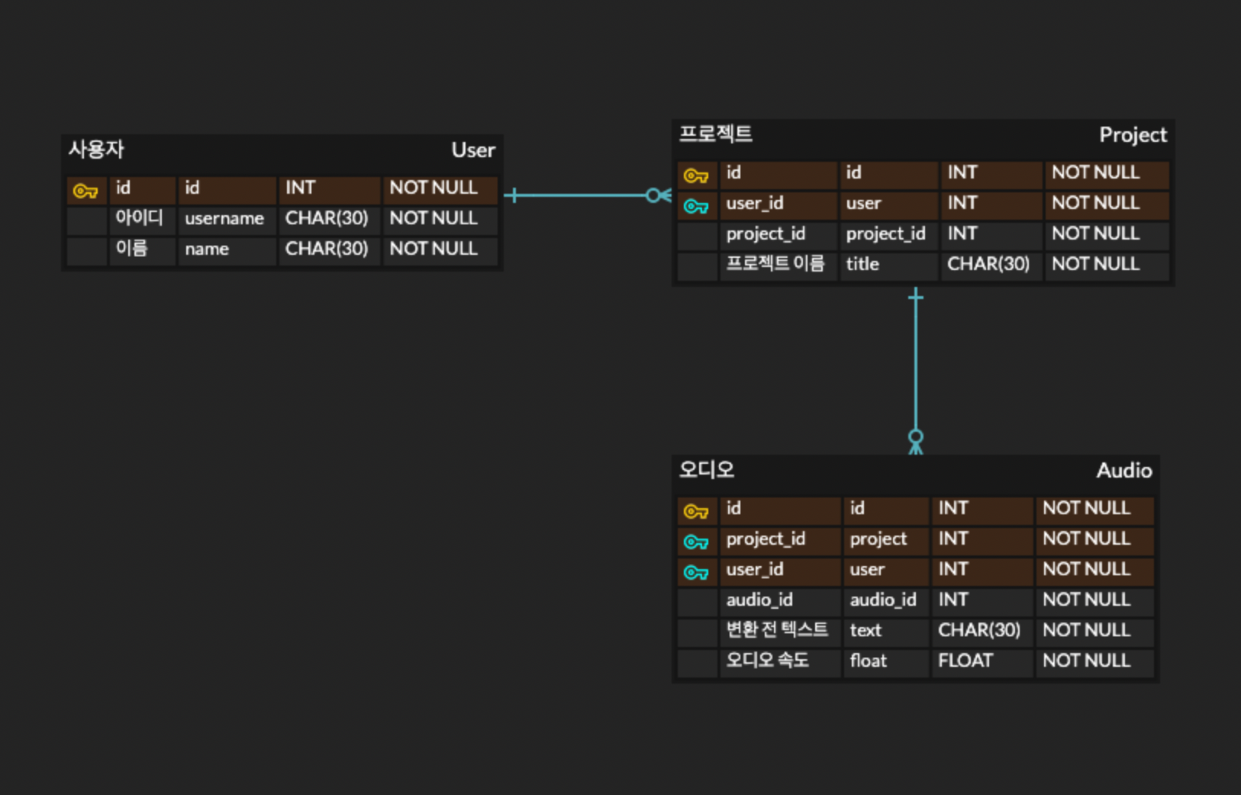Viewport: 1241px width, 795px height.
Task: Click the '이름' cell in User table
Action: point(142,249)
